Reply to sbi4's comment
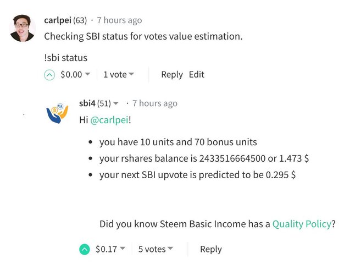 click(x=210, y=249)
